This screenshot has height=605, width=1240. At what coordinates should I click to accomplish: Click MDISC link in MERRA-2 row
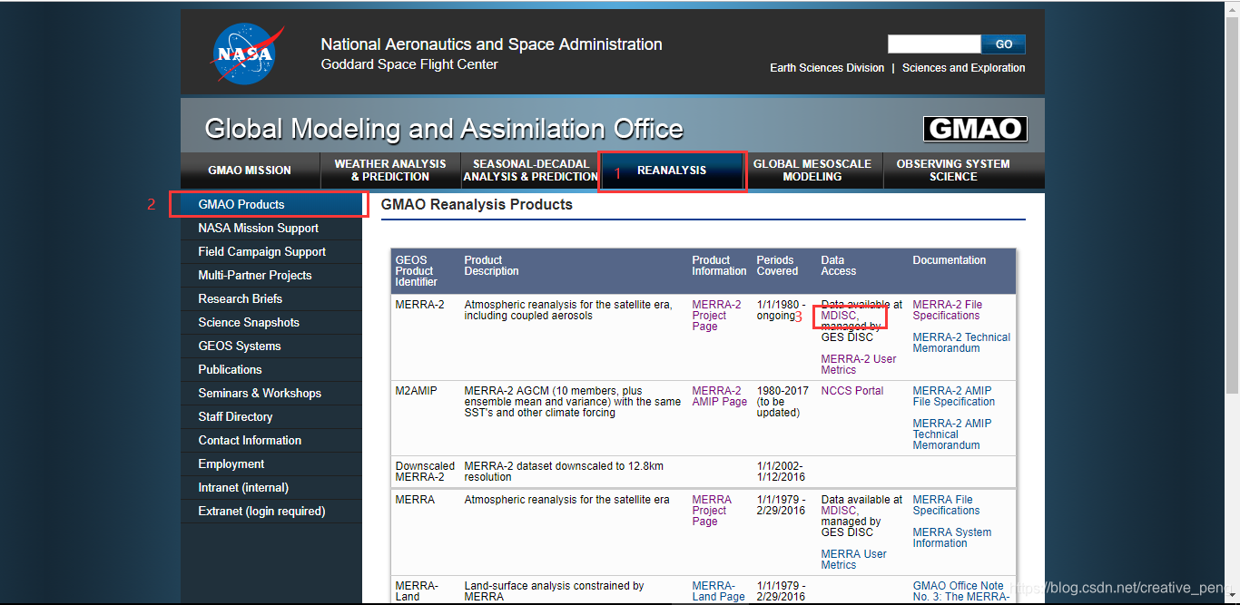tap(839, 316)
